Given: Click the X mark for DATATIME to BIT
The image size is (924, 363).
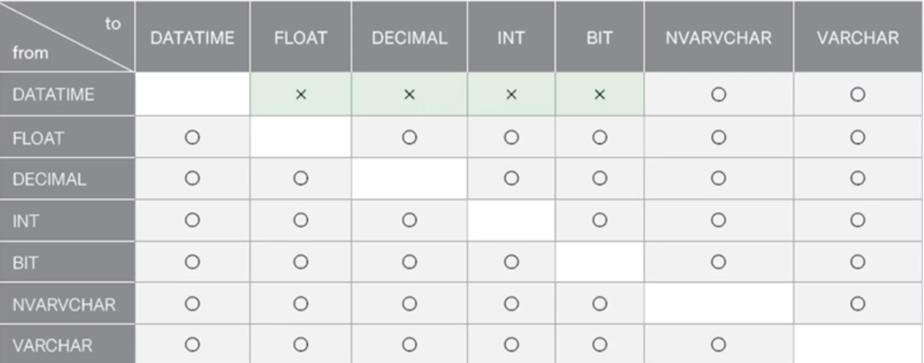Looking at the screenshot, I should point(599,95).
